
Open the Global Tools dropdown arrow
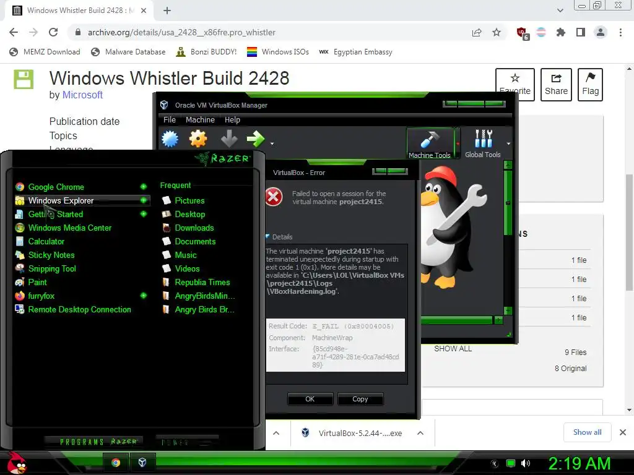[x=508, y=143]
